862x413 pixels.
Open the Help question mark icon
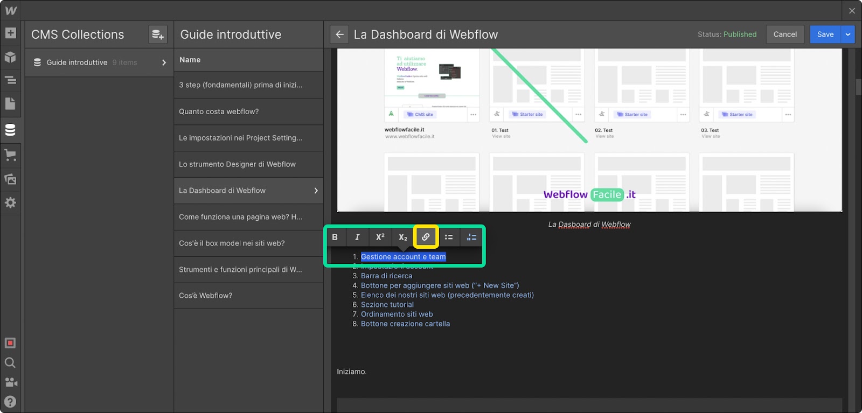pos(10,402)
